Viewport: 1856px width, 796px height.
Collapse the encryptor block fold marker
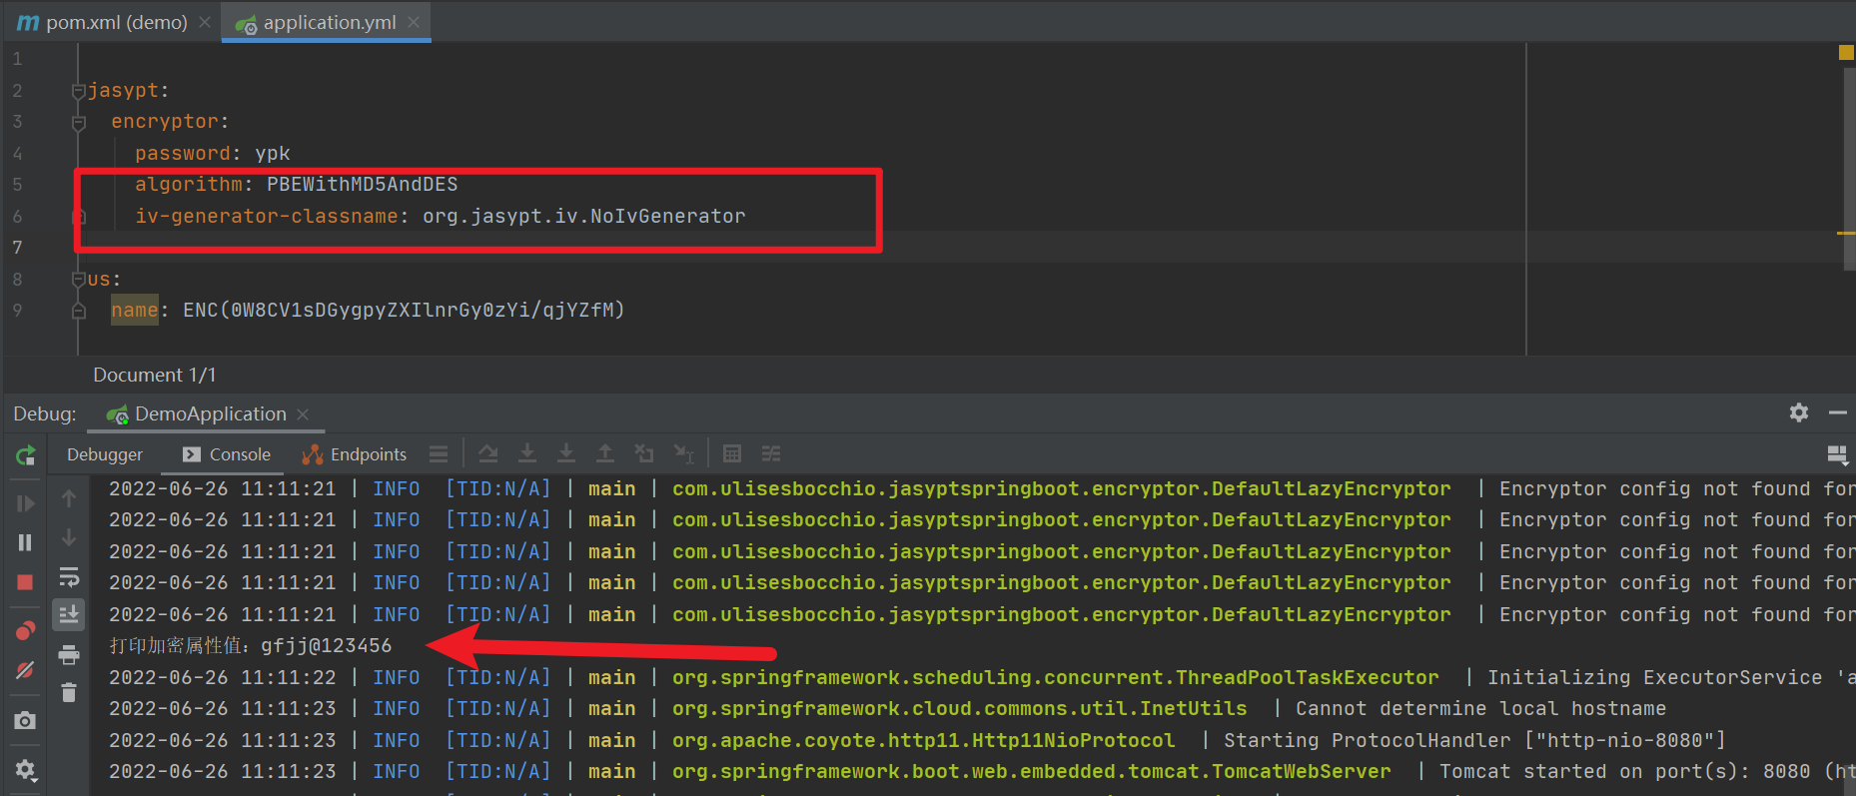[78, 123]
